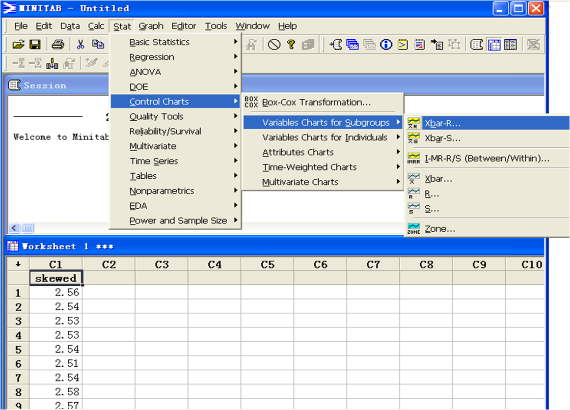The width and height of the screenshot is (570, 410).
Task: Click the C1 column header
Action: click(55, 265)
